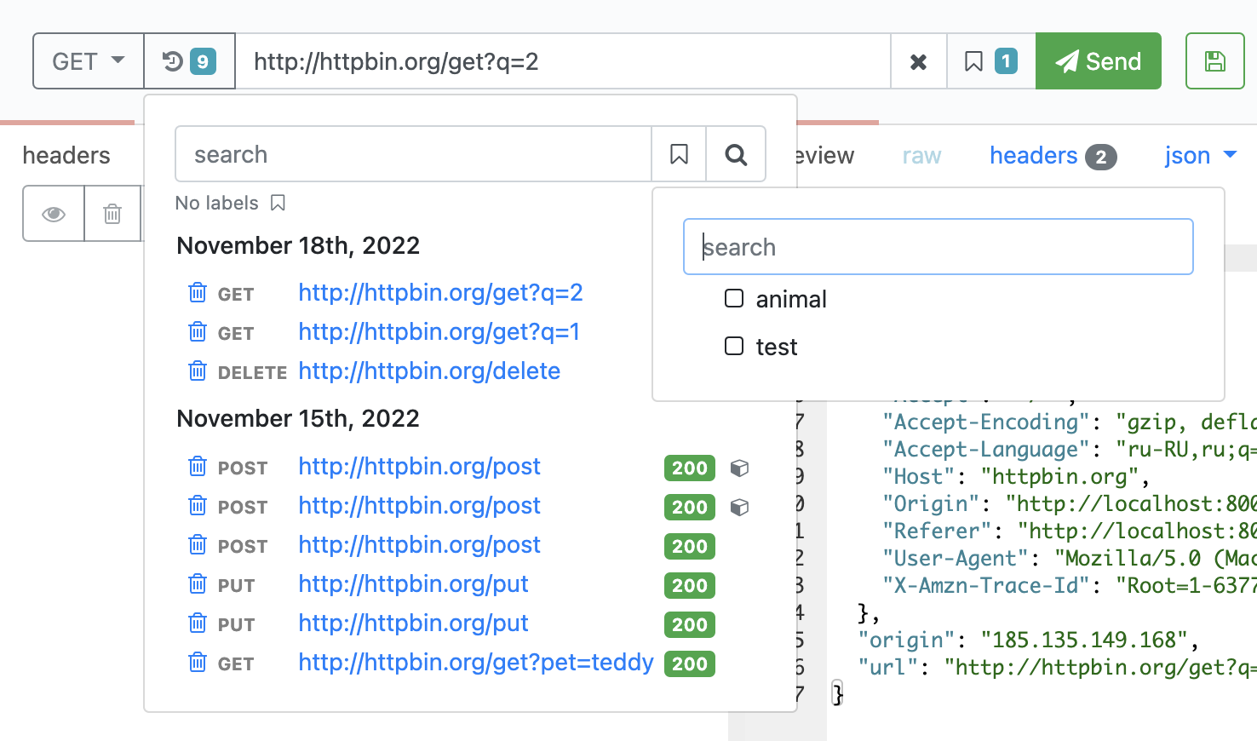Check the test label checkbox

pos(733,346)
